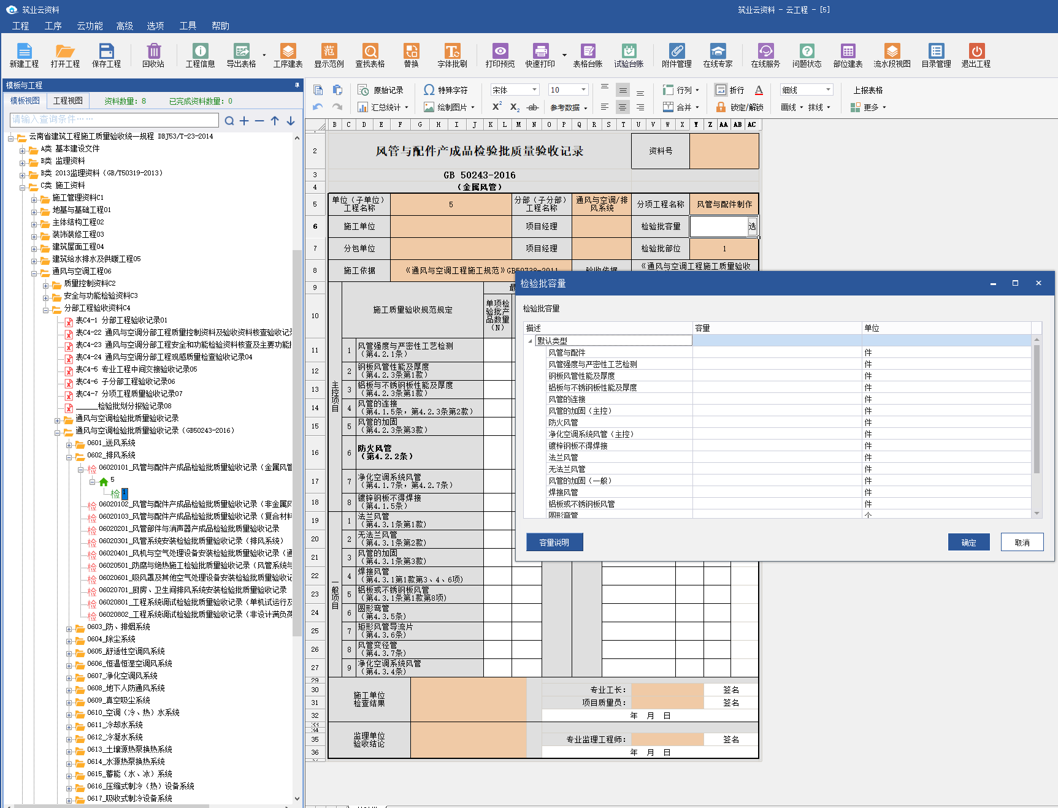The width and height of the screenshot is (1058, 808).
Task: Apply superscript X² formatting
Action: pos(497,107)
